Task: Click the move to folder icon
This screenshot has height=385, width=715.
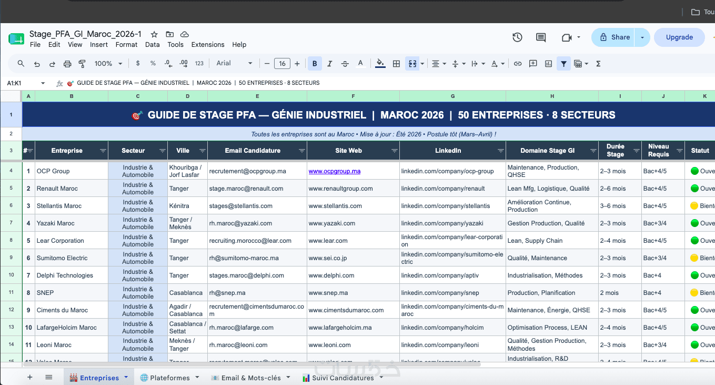Action: click(x=169, y=34)
